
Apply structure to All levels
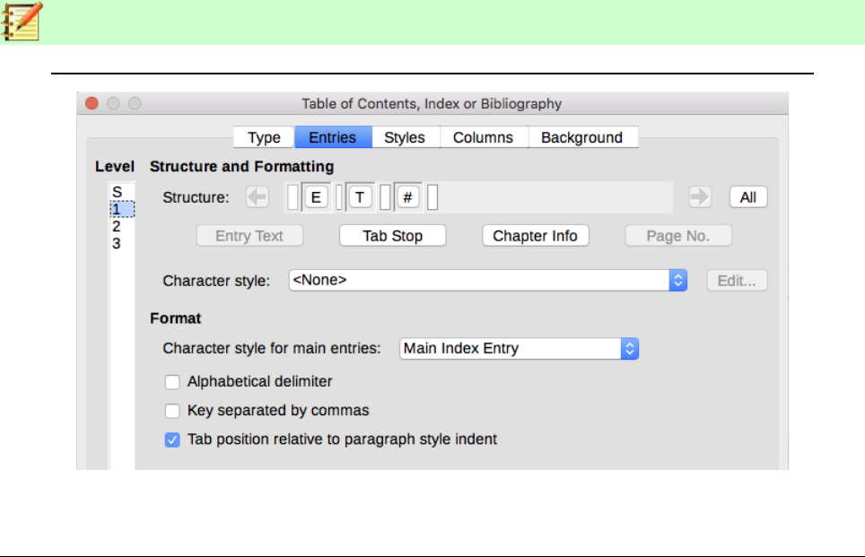pyautogui.click(x=748, y=198)
